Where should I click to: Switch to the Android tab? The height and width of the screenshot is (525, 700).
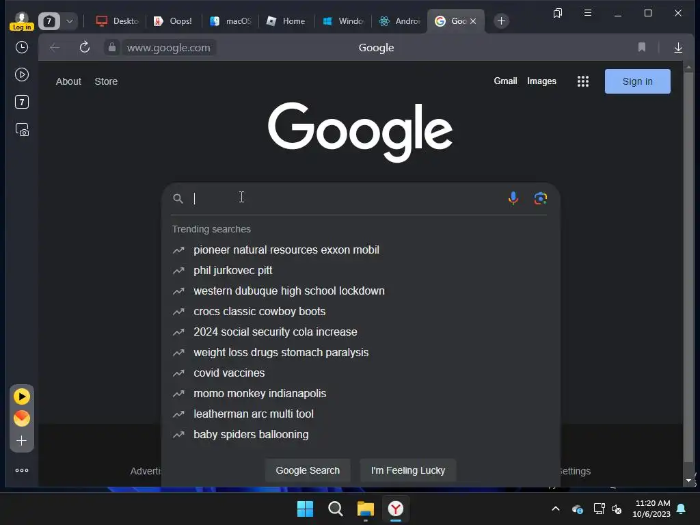point(399,21)
